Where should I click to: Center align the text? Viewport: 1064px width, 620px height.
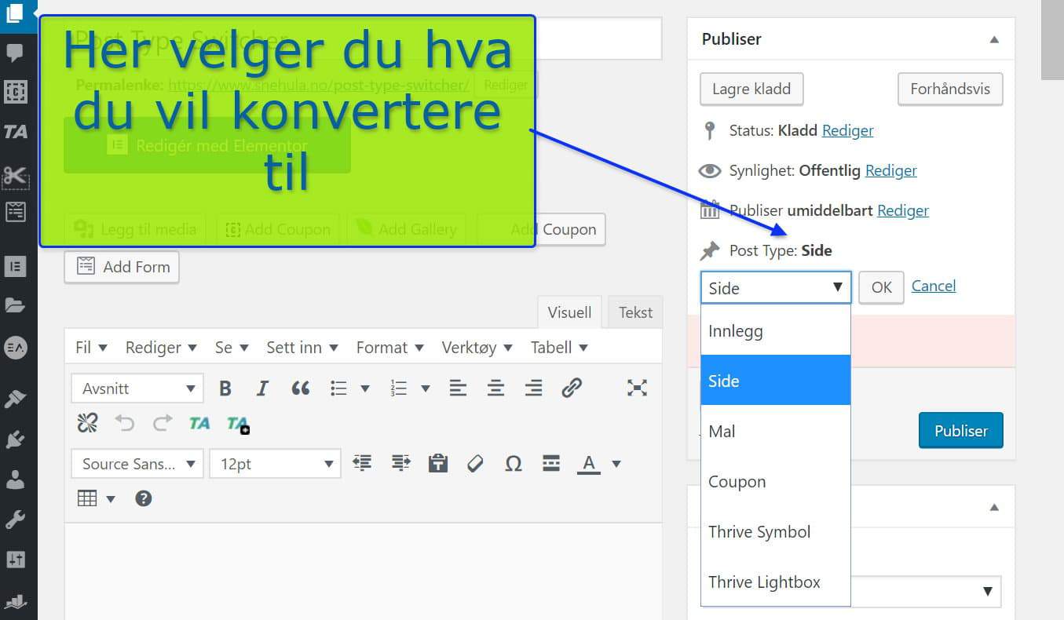coord(495,388)
